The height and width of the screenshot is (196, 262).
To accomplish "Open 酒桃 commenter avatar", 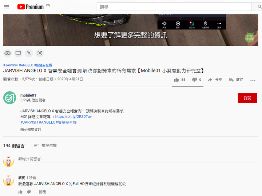I will pos(8,181).
